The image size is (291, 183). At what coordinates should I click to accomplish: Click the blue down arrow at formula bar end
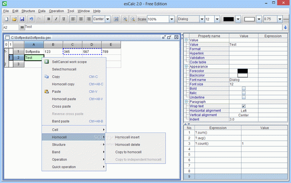click(286, 28)
